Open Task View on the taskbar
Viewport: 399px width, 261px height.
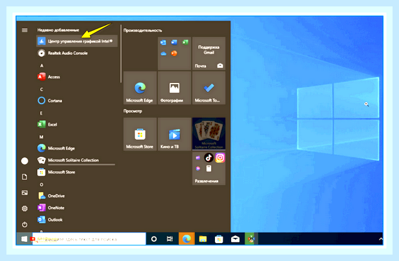click(170, 239)
